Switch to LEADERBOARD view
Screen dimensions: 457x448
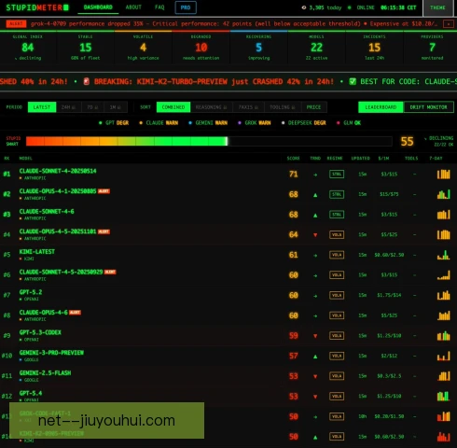click(381, 107)
